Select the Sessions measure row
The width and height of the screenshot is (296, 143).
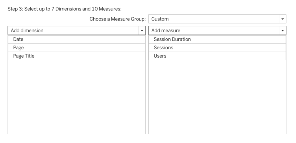[217, 48]
